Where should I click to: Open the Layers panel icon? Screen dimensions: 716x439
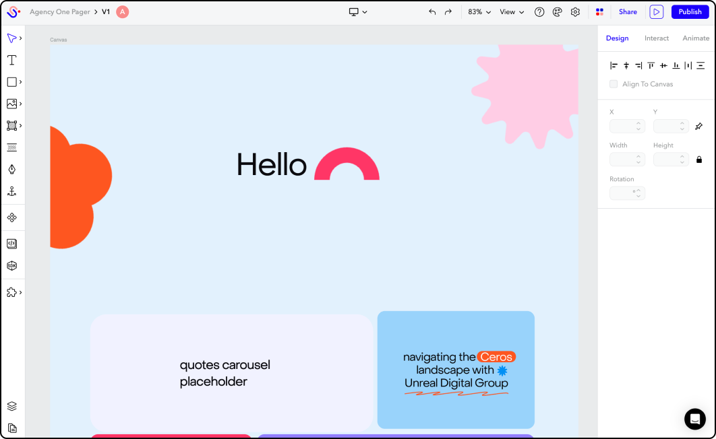(x=11, y=407)
